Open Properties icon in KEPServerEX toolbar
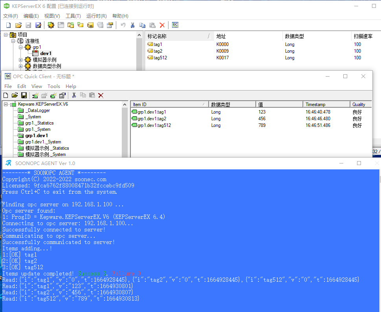381x312 pixels. 110,25
